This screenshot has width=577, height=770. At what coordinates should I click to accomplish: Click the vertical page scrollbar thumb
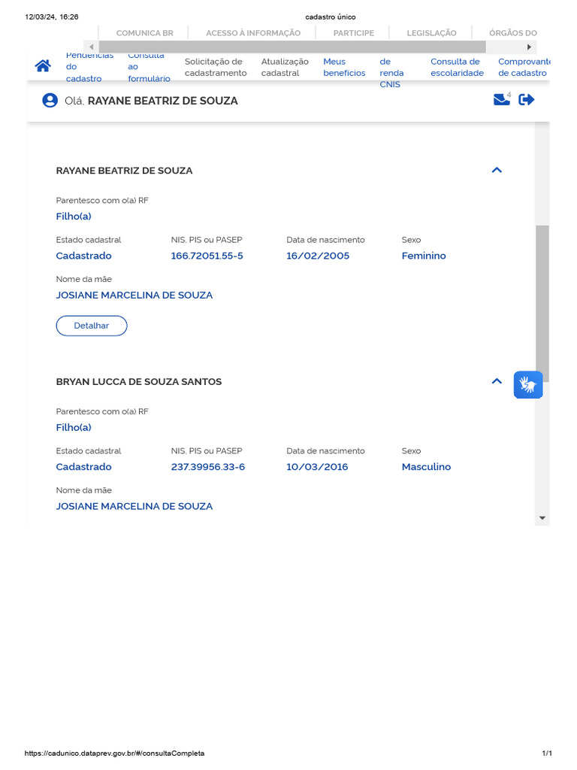pos(542,304)
